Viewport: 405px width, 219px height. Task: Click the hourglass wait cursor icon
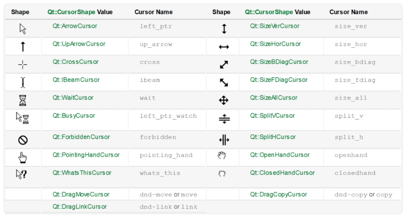(23, 100)
